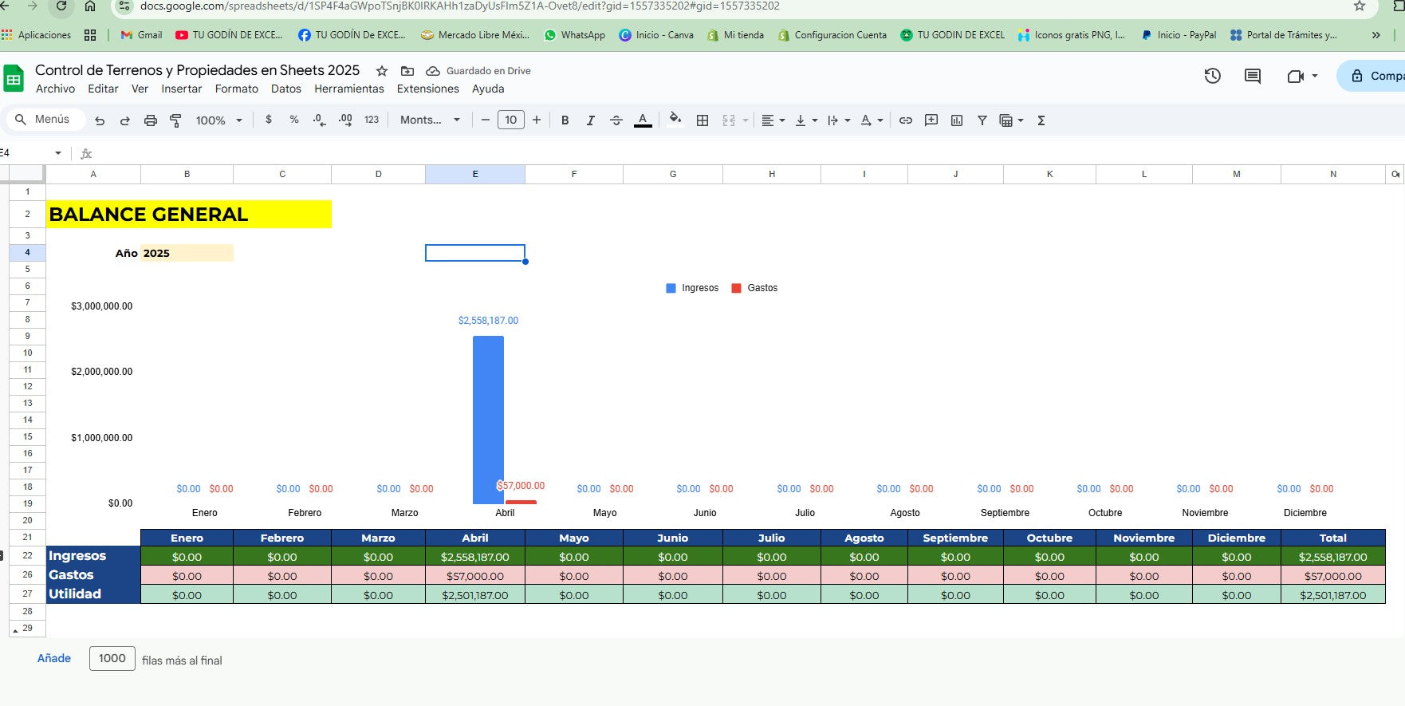Screen dimensions: 1405x706
Task: Select the year cell 2025
Action: pyautogui.click(x=187, y=253)
